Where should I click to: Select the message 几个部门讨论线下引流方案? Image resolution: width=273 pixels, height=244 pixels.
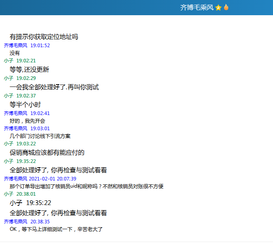[40, 136]
